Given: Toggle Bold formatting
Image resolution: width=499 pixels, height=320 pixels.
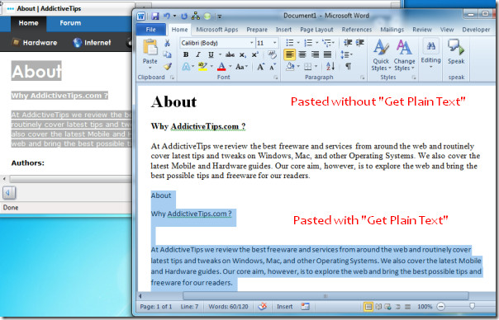Looking at the screenshot, I should [x=186, y=54].
